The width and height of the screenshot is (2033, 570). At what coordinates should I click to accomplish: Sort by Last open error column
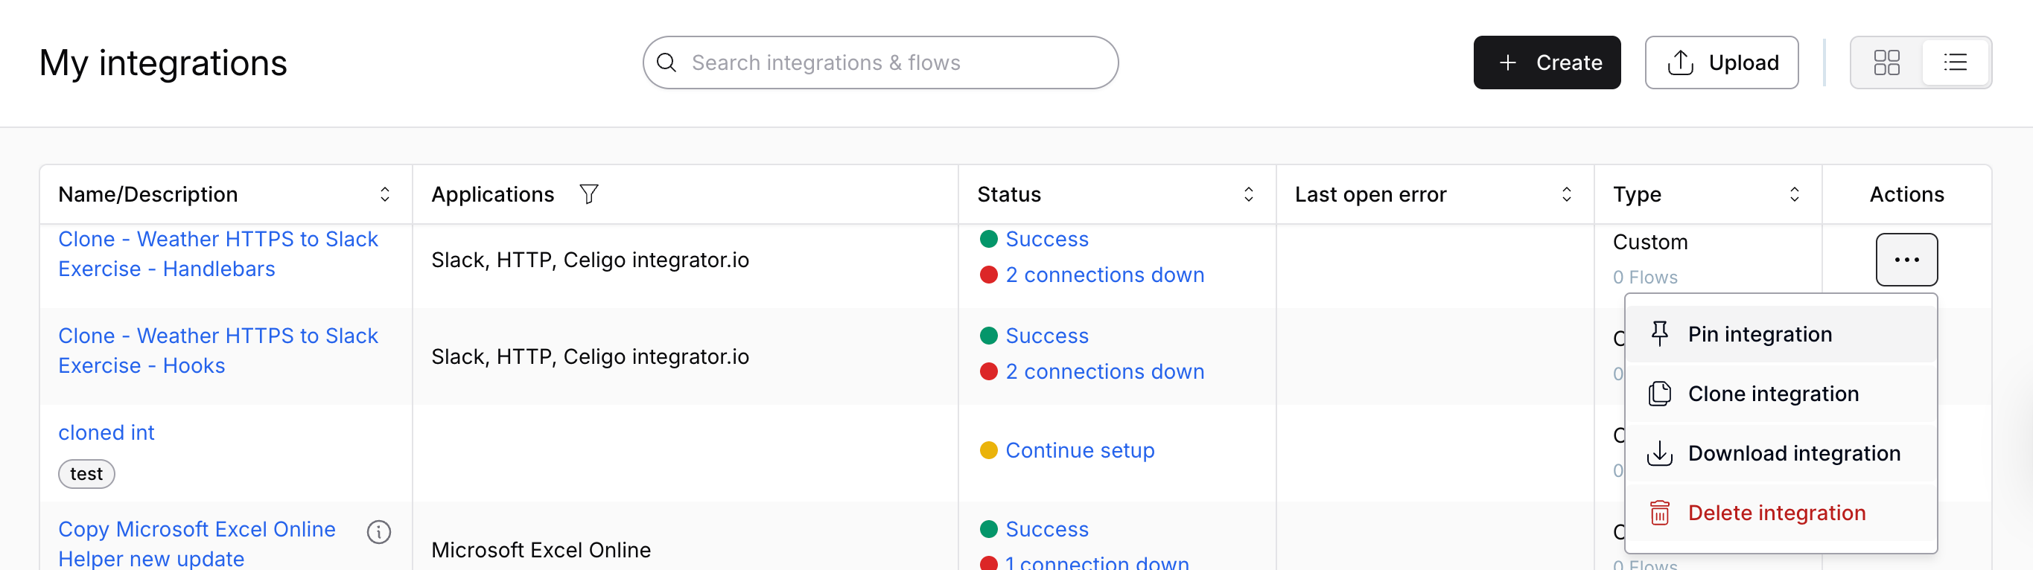point(1567,194)
